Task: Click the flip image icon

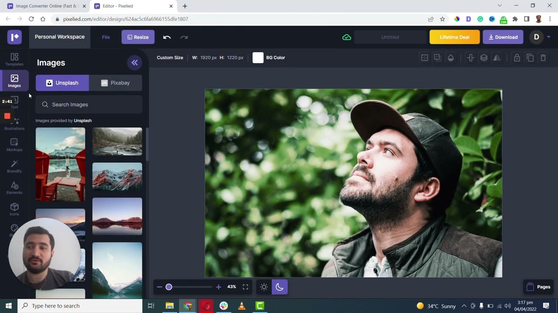Action: 497,57
